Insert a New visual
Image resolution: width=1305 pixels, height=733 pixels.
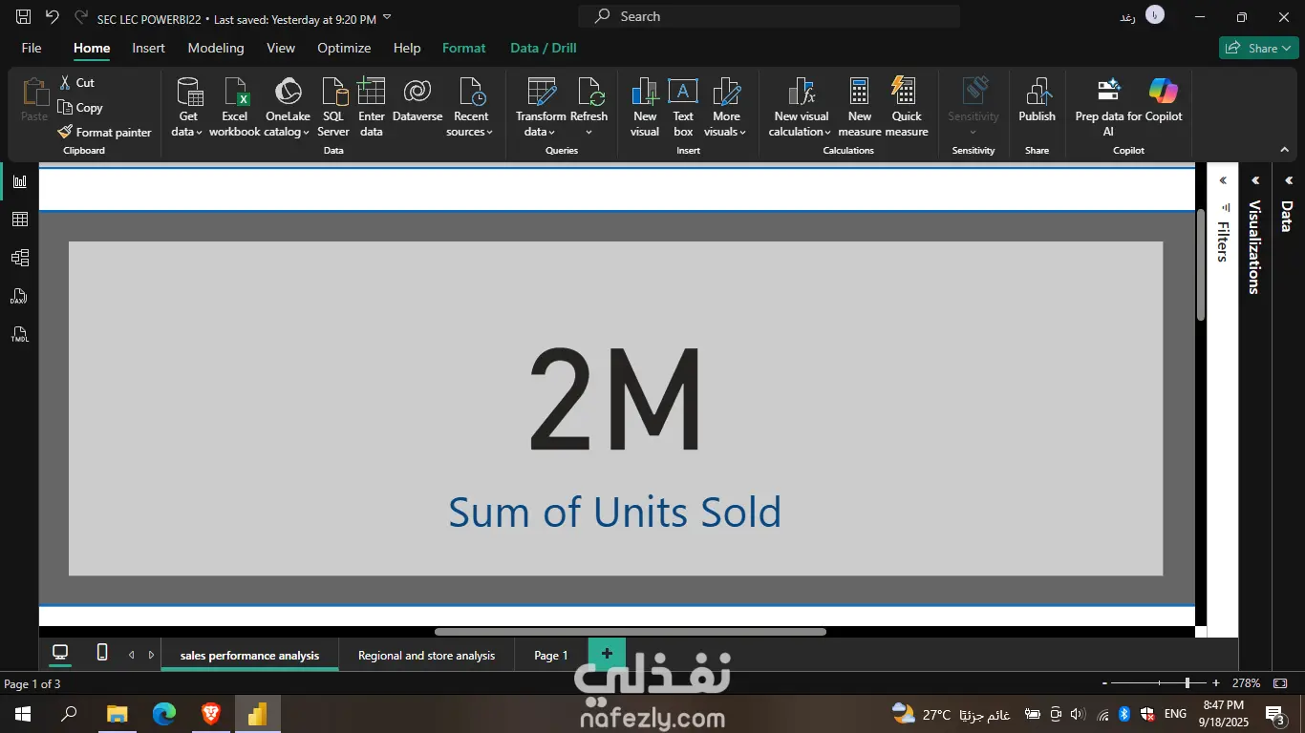(645, 108)
